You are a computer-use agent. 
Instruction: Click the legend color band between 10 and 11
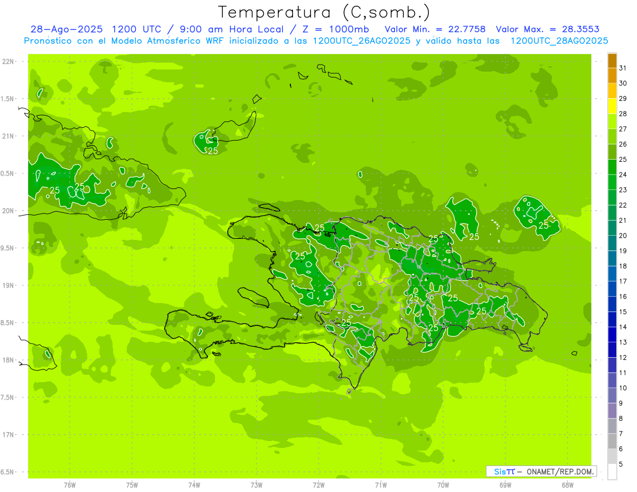(612, 381)
